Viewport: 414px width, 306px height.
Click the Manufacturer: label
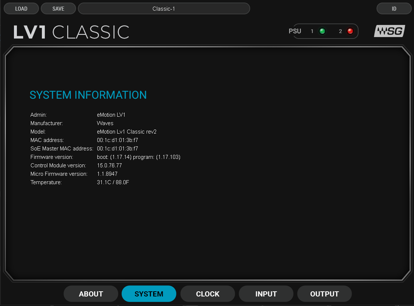tap(46, 123)
